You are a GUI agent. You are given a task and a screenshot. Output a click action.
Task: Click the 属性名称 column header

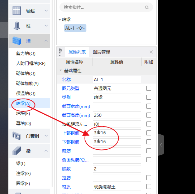[x=75, y=62]
